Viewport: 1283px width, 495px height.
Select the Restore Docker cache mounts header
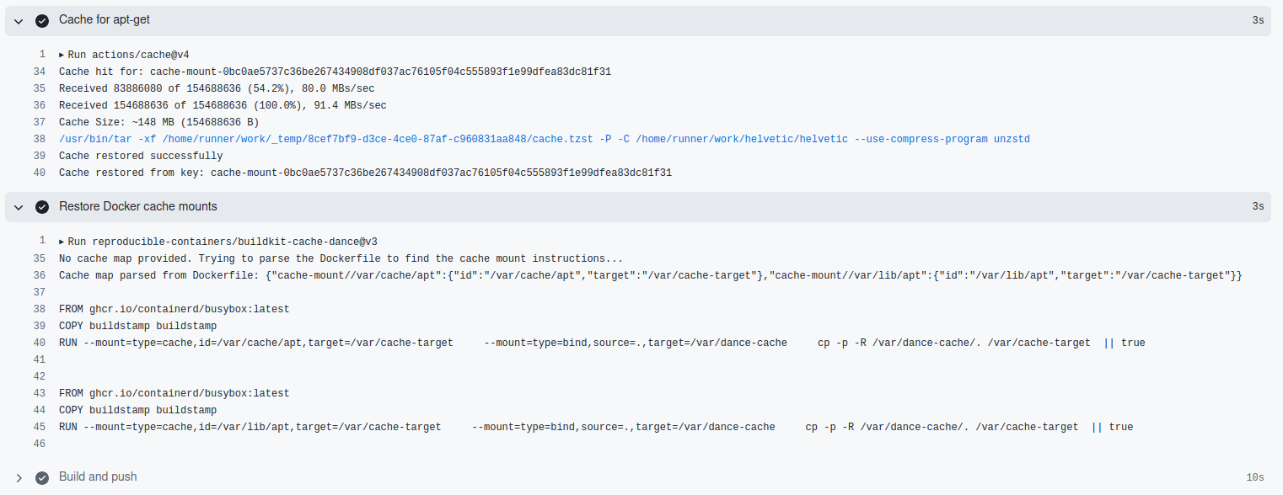pos(139,205)
